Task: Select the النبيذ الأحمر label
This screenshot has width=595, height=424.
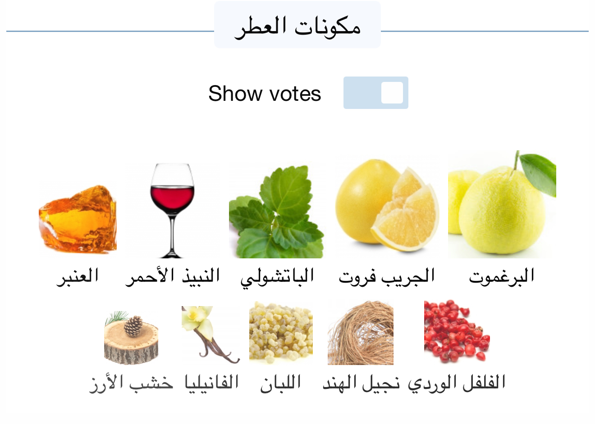Action: click(173, 276)
